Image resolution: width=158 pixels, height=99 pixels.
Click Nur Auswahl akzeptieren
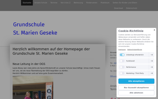point(136,88)
